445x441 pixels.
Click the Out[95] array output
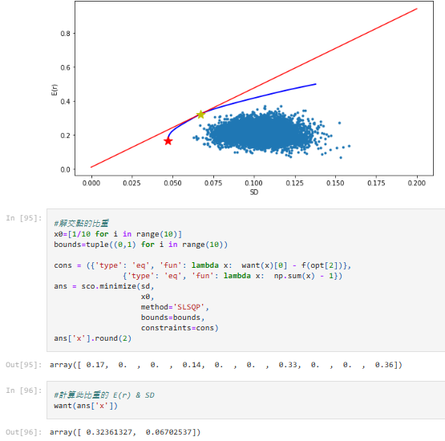pyautogui.click(x=226, y=365)
